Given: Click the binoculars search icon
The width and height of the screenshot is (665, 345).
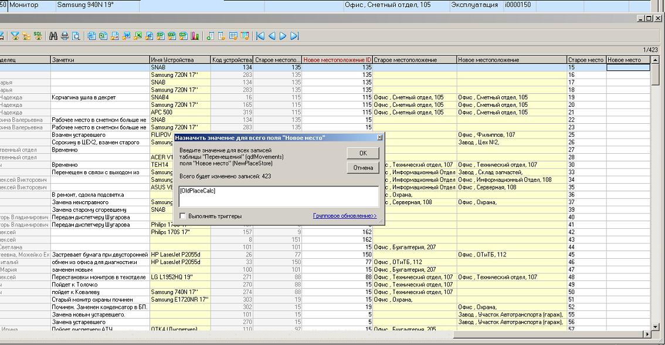Looking at the screenshot, I should pos(53,36).
